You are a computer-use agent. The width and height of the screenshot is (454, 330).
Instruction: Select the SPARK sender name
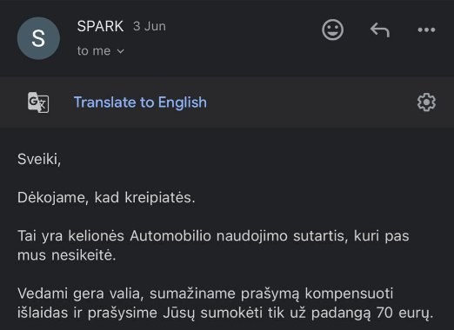[100, 26]
